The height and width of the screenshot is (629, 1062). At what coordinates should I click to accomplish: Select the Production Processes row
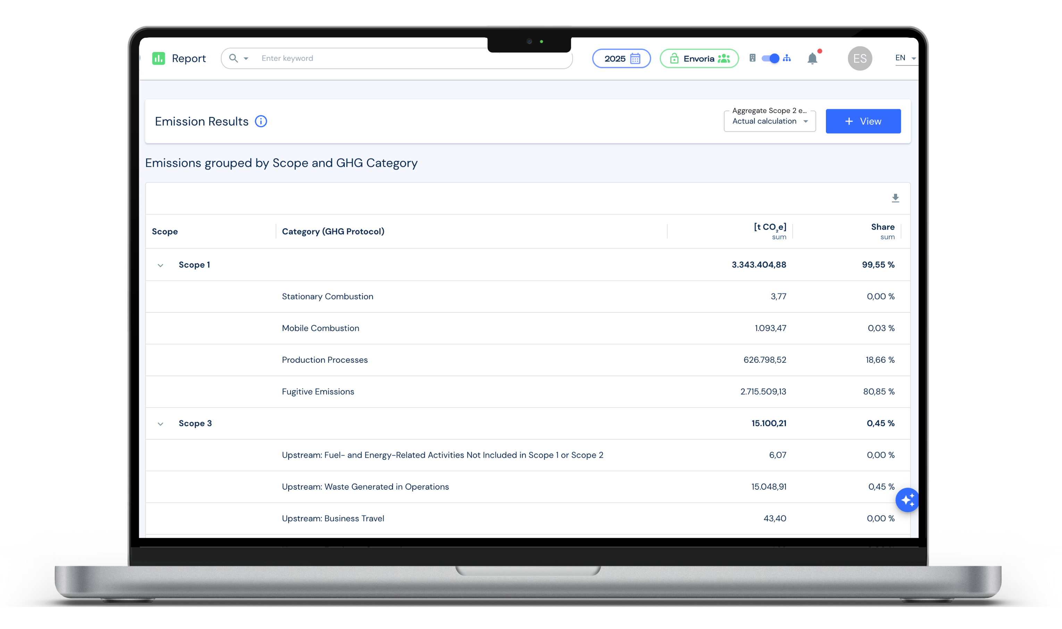[x=528, y=360]
